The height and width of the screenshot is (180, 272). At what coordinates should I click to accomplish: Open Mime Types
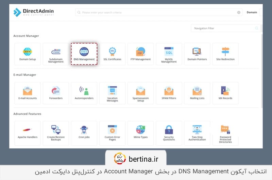140,133
